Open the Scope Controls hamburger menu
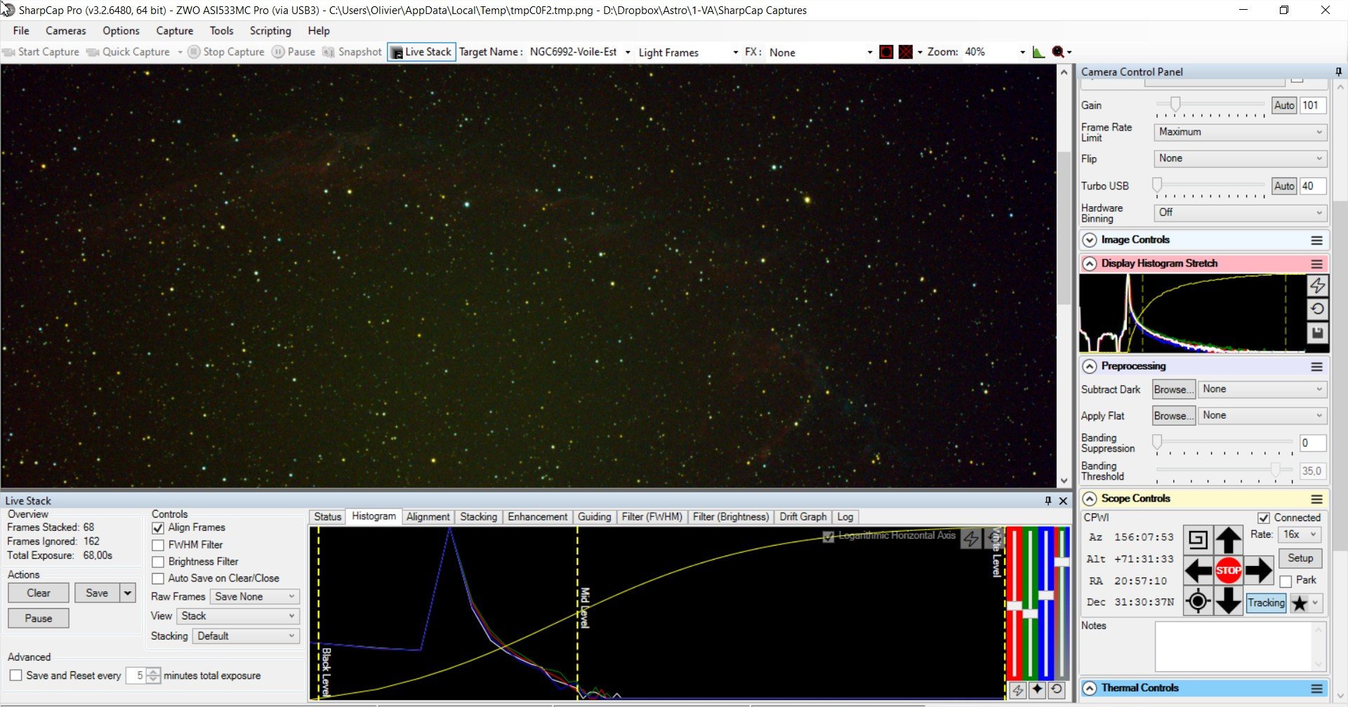This screenshot has width=1348, height=707. (x=1316, y=499)
